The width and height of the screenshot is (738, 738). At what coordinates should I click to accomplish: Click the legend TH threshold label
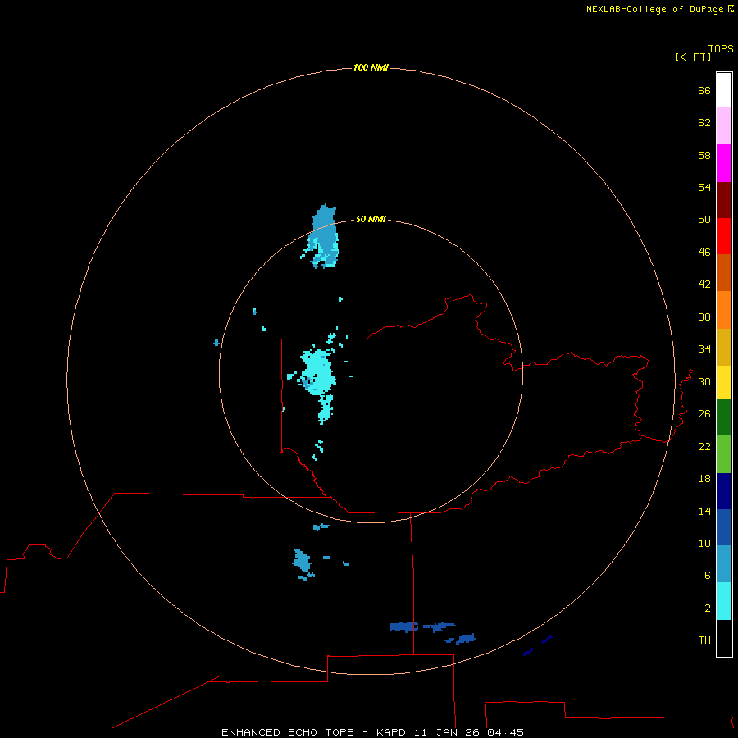[704, 640]
